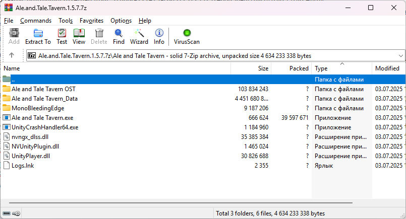Open the Tools menu
Viewport: 406px width, 219px height.
pos(66,21)
